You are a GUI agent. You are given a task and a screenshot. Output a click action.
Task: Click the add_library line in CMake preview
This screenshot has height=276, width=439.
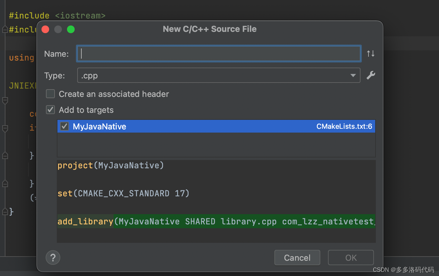point(216,222)
